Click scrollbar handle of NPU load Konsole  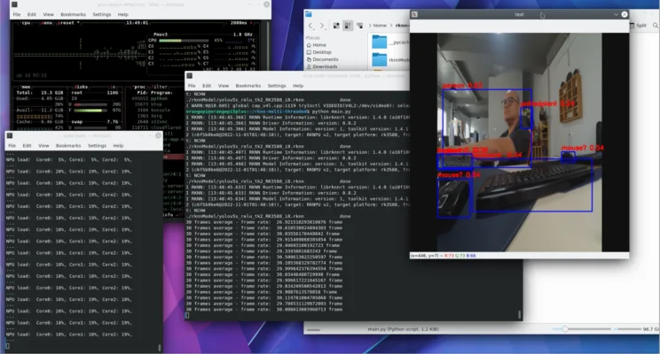pyautogui.click(x=160, y=348)
